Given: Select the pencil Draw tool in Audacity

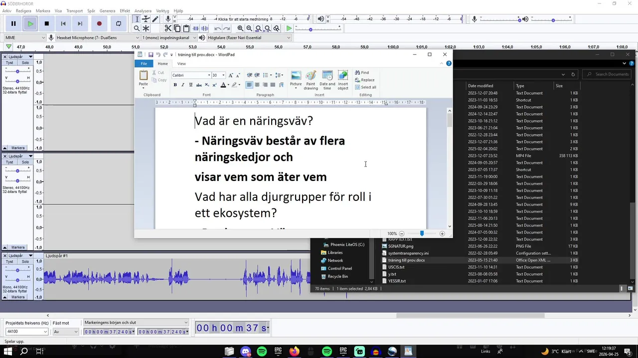Looking at the screenshot, I should (155, 19).
